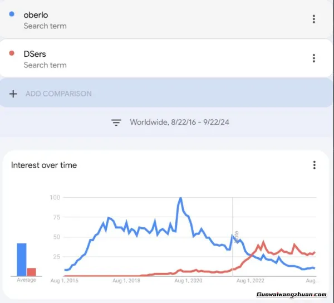Click the red DSers color dot
334x303 pixels.
[12, 53]
